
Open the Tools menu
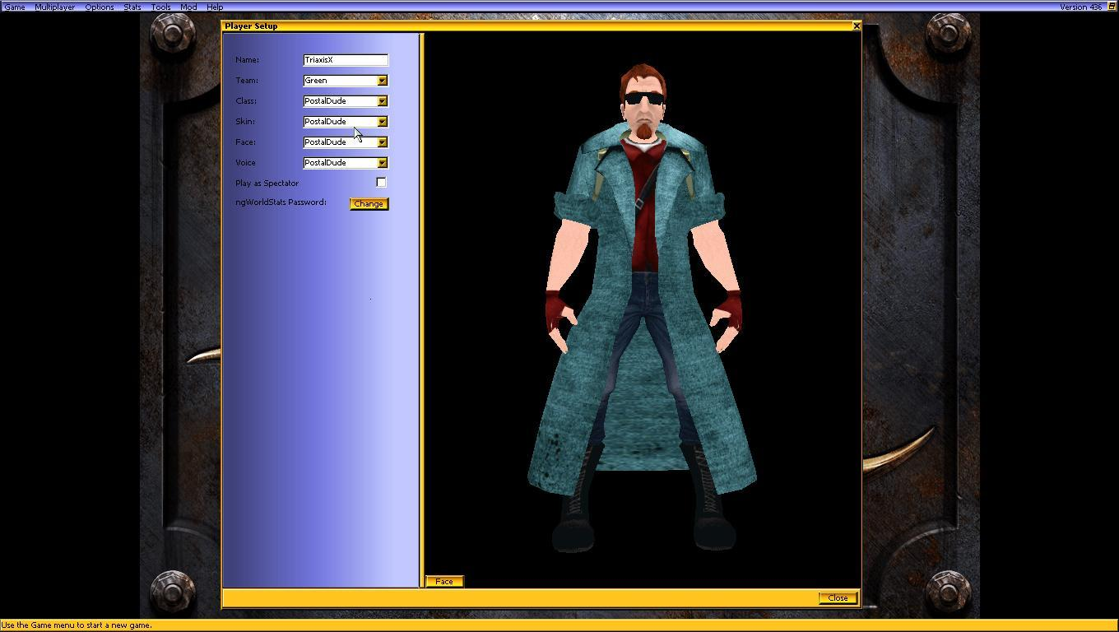pos(160,7)
